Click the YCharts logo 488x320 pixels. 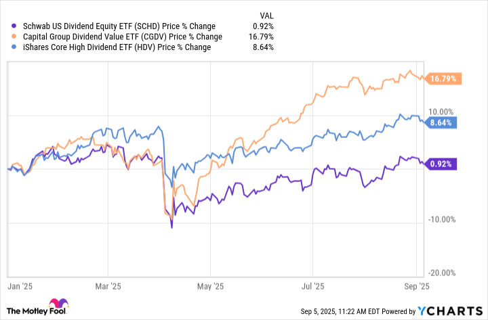point(450,311)
